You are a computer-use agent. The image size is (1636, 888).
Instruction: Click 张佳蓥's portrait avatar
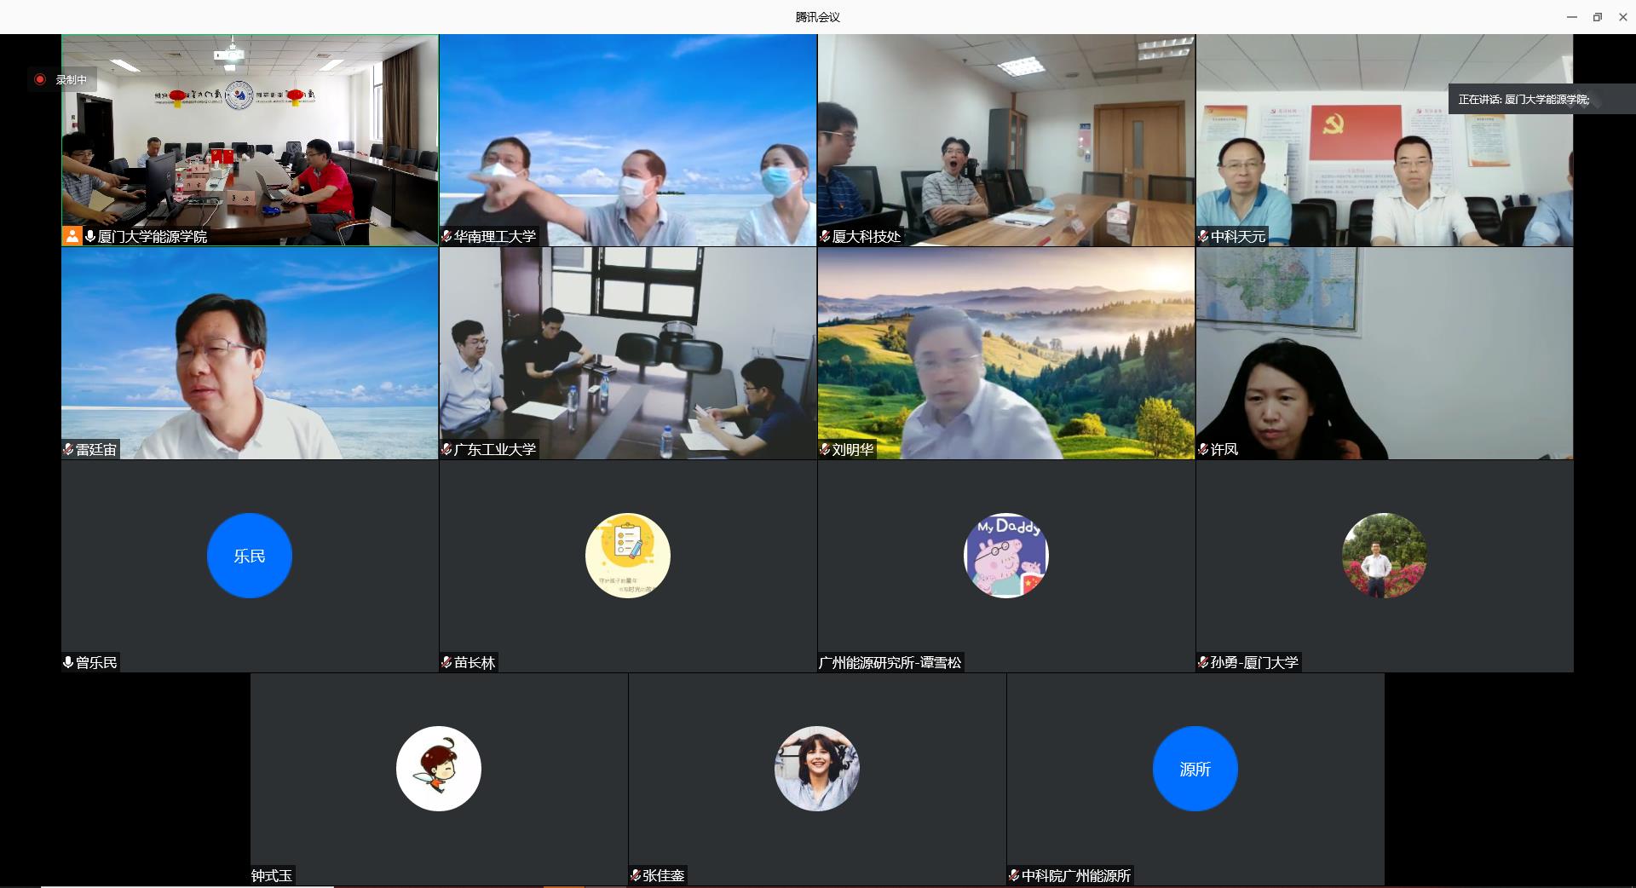[817, 769]
